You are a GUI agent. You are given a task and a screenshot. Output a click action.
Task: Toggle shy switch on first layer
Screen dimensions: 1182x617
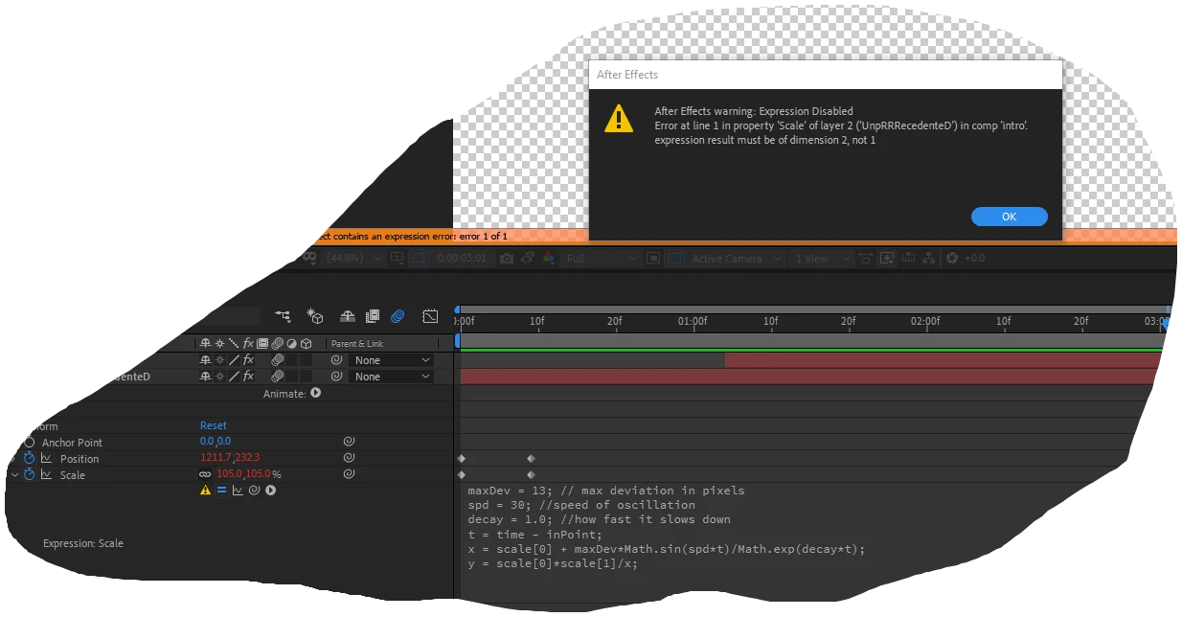pos(204,360)
